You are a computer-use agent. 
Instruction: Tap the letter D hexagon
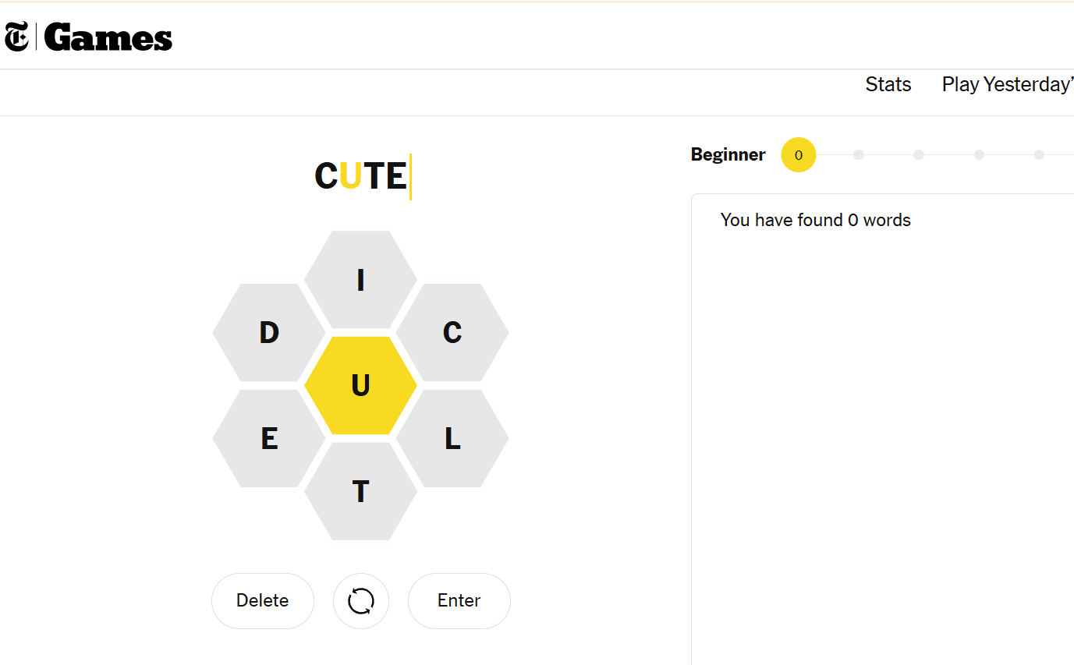coord(269,333)
